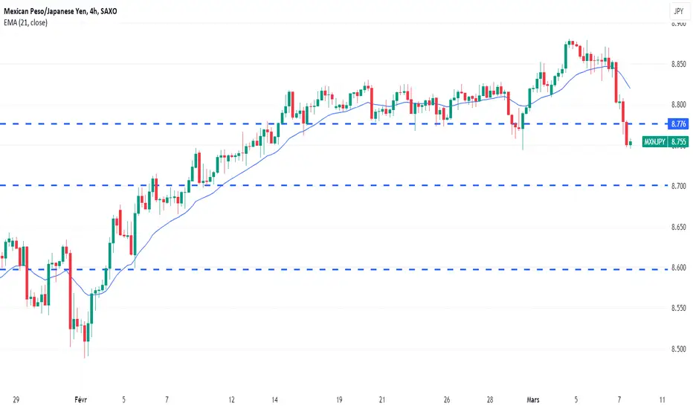Click the Mars date label on time axis
The image size is (693, 409).
tap(533, 400)
